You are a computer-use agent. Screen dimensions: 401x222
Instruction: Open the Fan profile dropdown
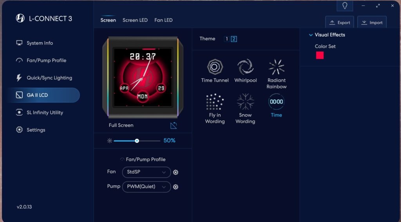pyautogui.click(x=146, y=172)
